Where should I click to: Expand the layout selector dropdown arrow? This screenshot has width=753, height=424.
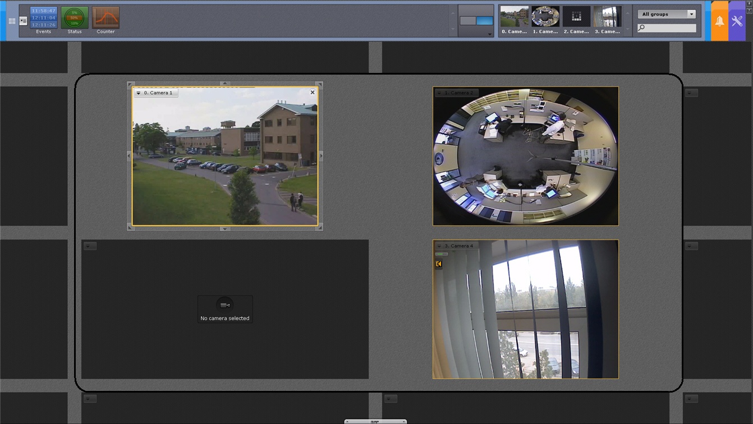[x=489, y=34]
